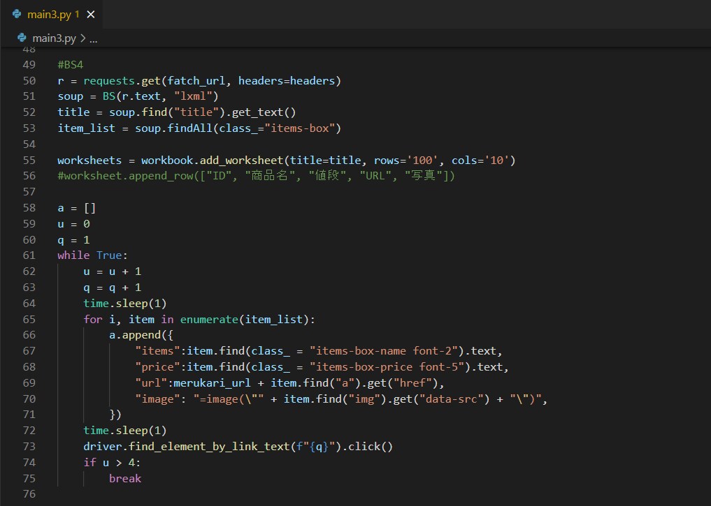Click the commented append_row line 56
The image size is (711, 506).
(x=256, y=176)
